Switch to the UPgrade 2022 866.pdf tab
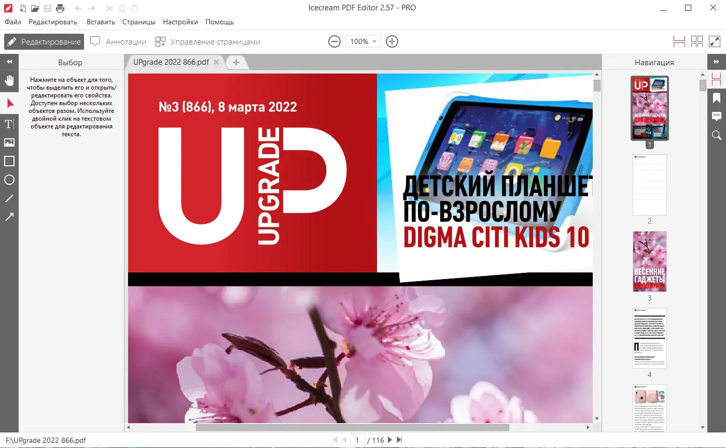The image size is (726, 448). 171,62
